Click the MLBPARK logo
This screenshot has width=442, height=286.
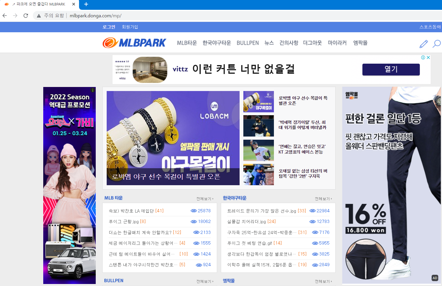point(134,43)
